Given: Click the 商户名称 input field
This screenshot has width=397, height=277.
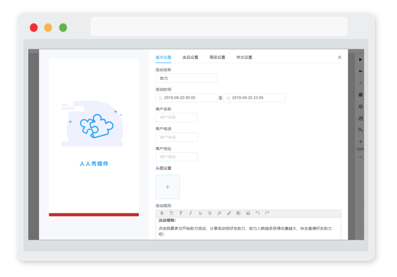Looking at the screenshot, I should tap(177, 117).
